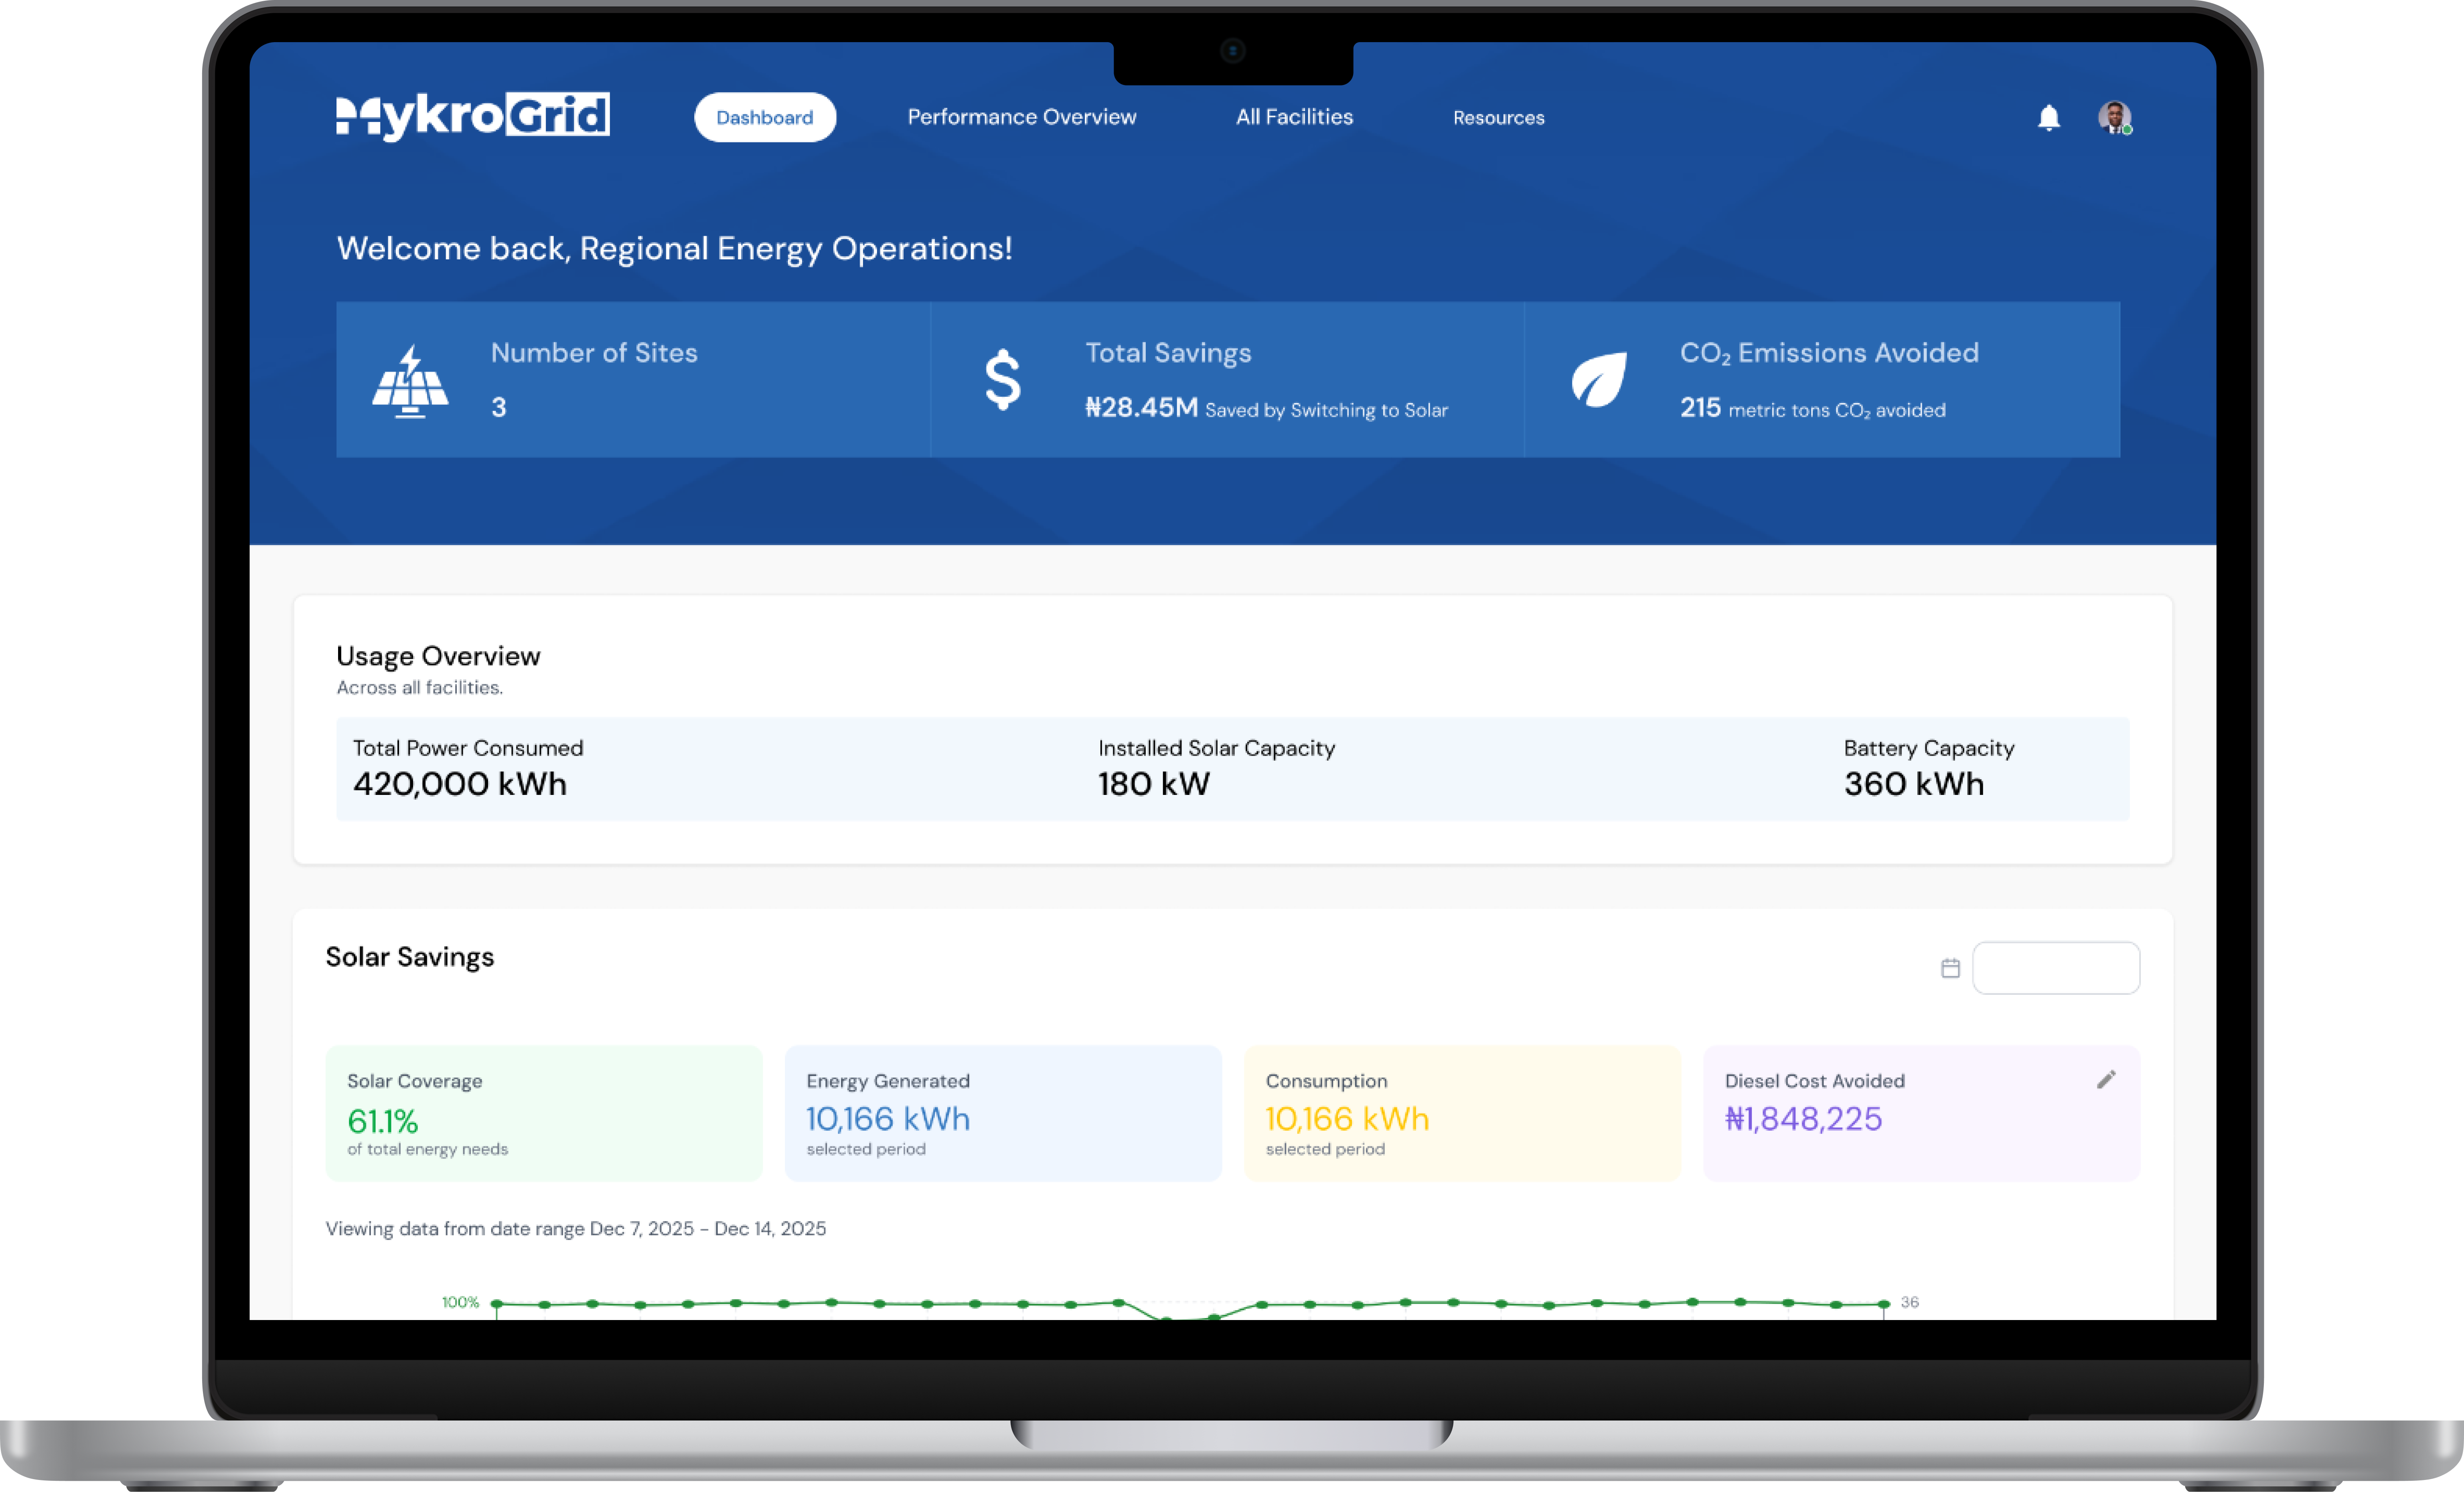Click the Total Power Consumed label
Viewport: 2464px width, 1492px height.
pyautogui.click(x=468, y=748)
